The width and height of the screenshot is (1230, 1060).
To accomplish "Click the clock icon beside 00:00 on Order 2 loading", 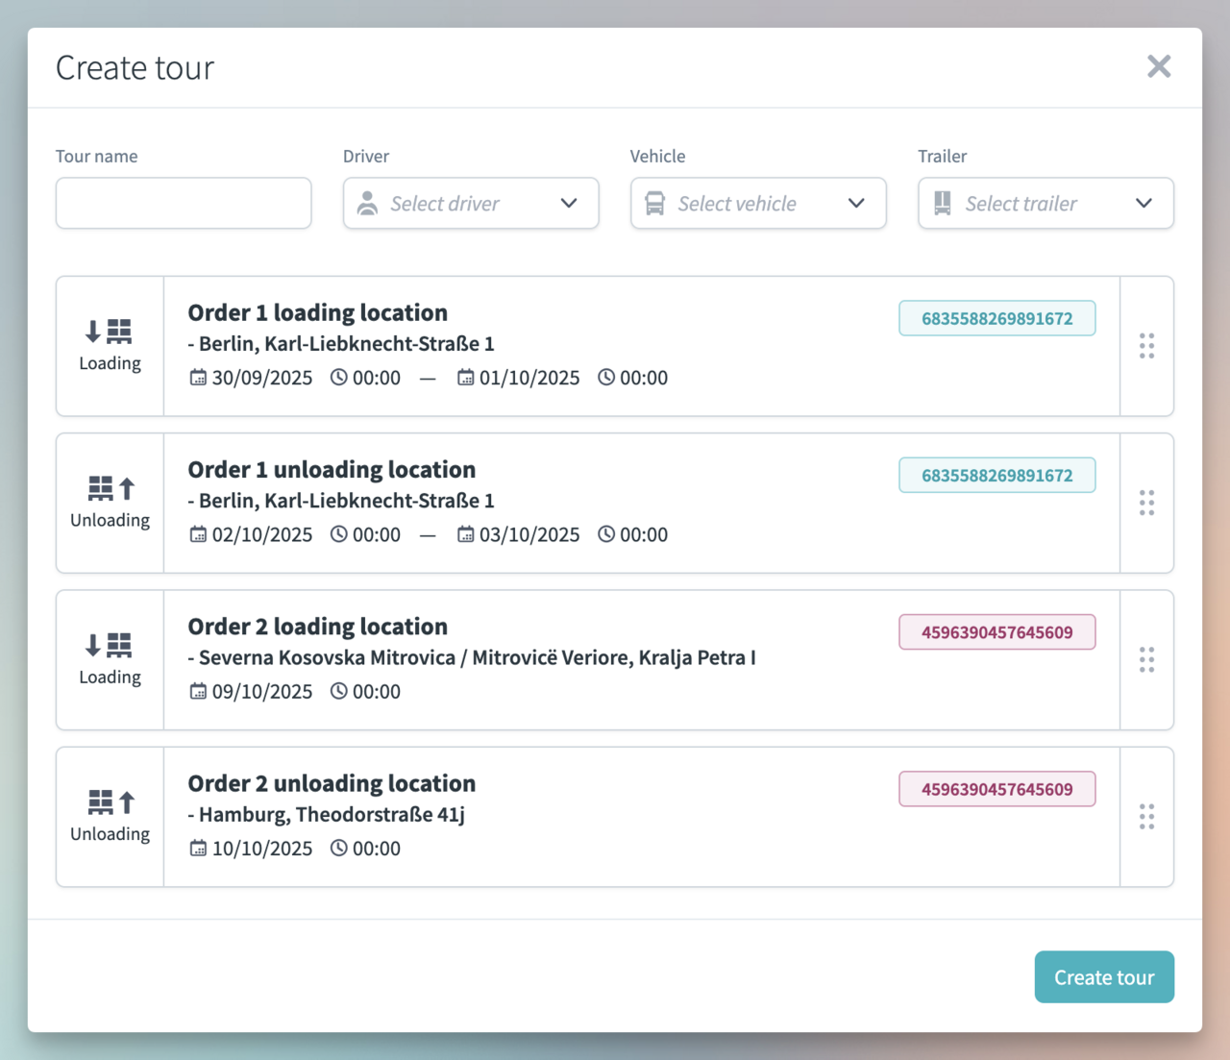I will (x=338, y=690).
